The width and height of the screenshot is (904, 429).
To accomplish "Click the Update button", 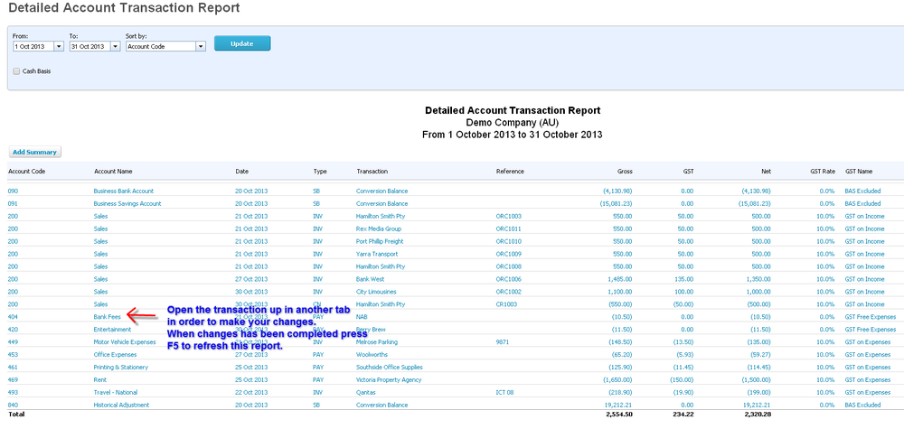I will pos(241,43).
